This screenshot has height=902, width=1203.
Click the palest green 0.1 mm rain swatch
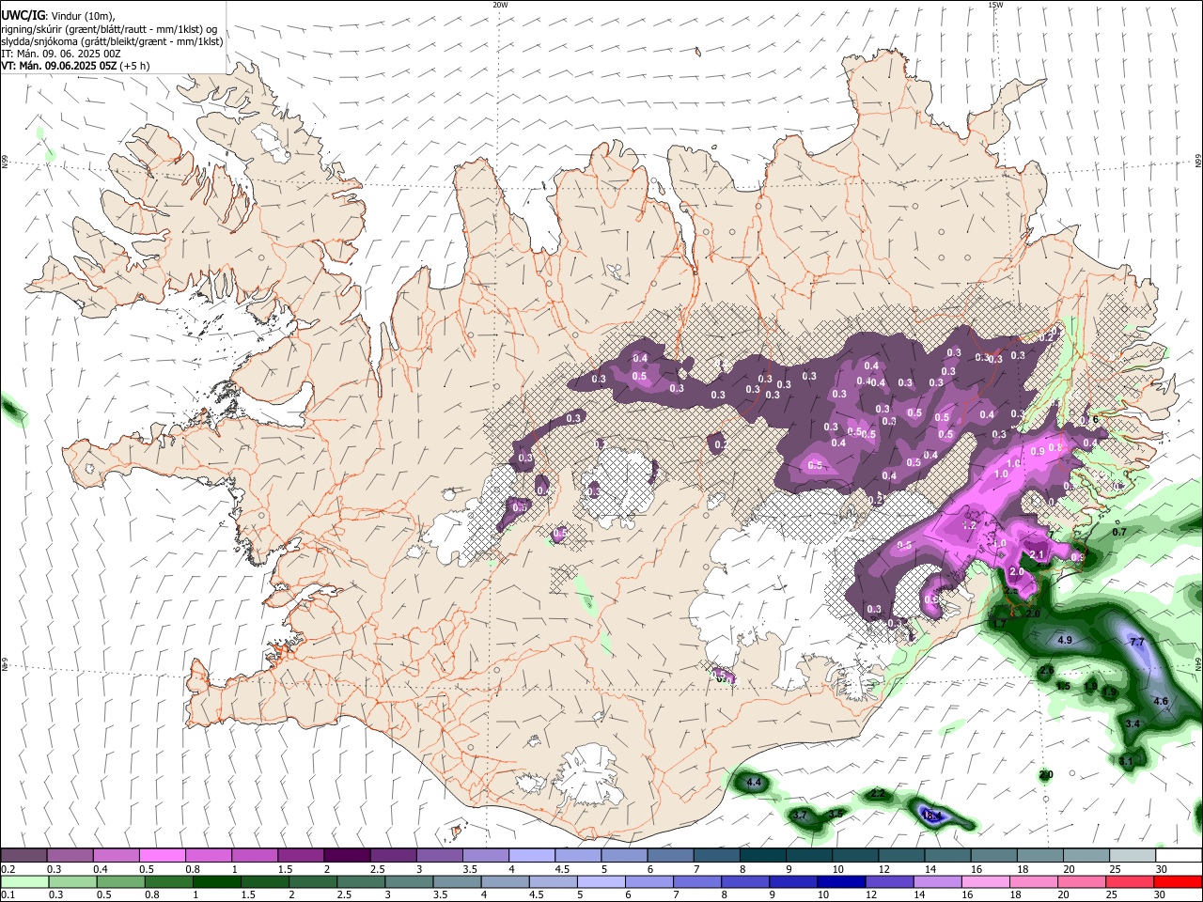pos(24,881)
